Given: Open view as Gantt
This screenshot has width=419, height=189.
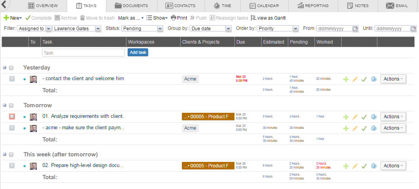Looking at the screenshot, I should [x=268, y=18].
